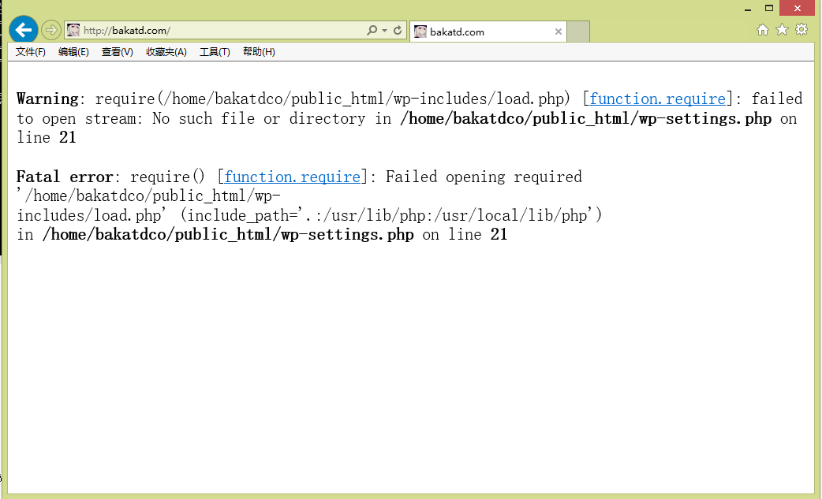Click function.require link in the Warning message
This screenshot has width=822, height=499.
tap(657, 99)
